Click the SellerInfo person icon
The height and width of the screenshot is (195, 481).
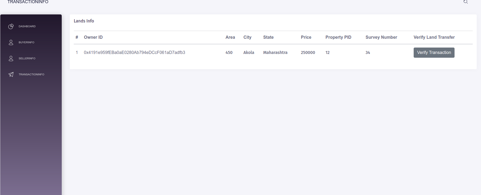[x=11, y=58]
